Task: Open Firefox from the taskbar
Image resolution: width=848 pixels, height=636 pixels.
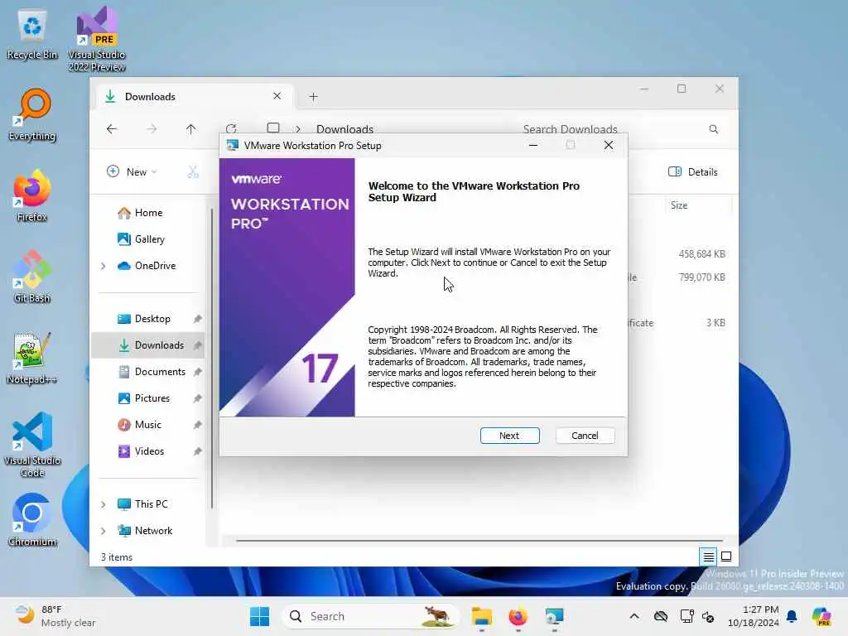Action: (518, 616)
